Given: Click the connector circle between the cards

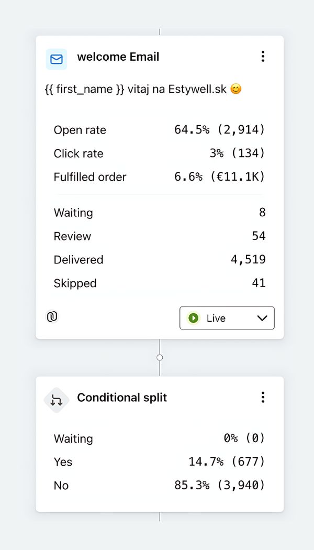Looking at the screenshot, I should (x=160, y=357).
